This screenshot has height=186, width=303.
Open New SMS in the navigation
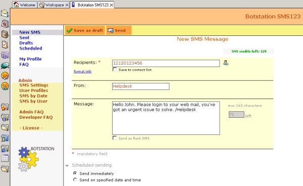30,32
